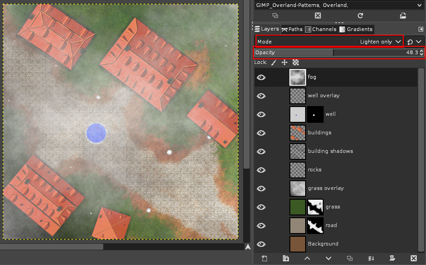Image resolution: width=426 pixels, height=265 pixels.
Task: Lock pixels with the paintbrush lock icon
Action: click(274, 63)
